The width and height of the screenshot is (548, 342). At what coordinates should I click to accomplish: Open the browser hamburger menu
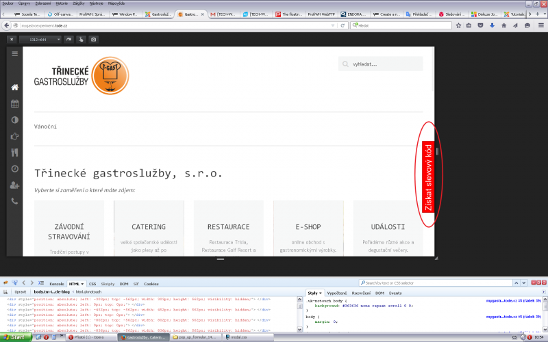point(541,25)
